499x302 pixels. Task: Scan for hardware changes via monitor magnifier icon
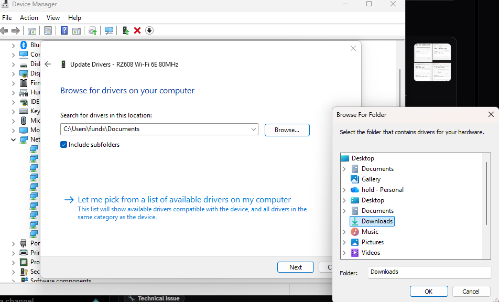click(x=109, y=30)
